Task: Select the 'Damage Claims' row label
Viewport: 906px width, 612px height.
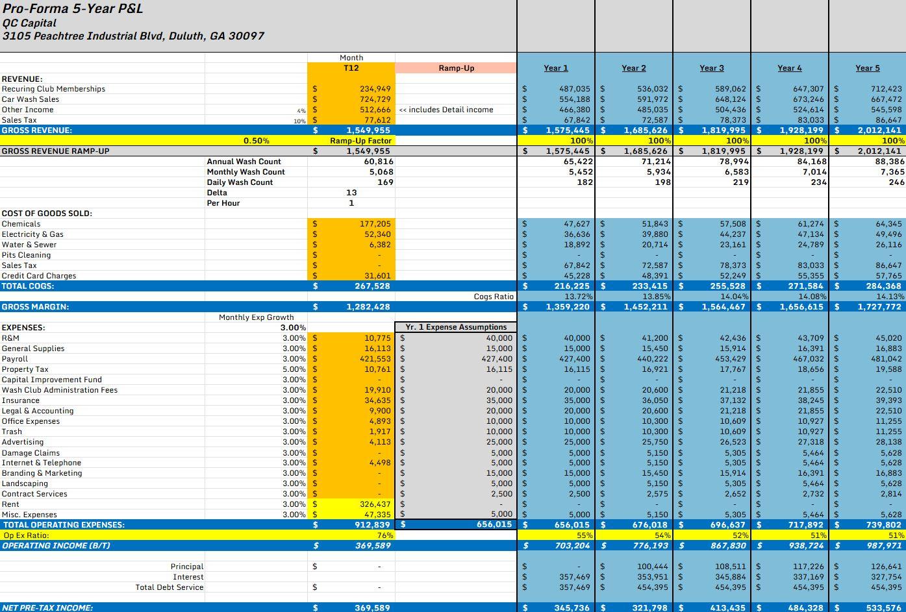Action: click(31, 453)
